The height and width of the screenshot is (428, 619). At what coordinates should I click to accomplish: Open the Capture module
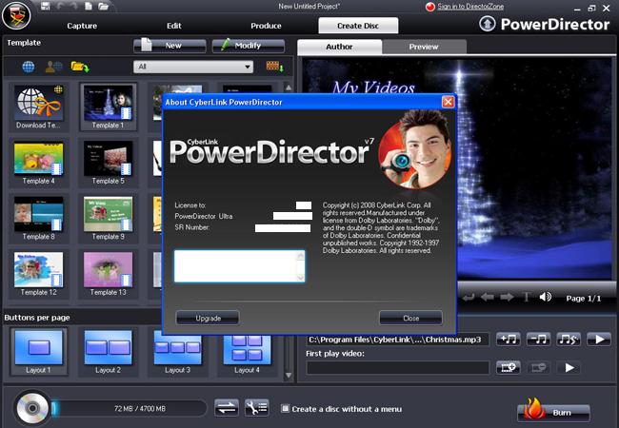point(82,26)
